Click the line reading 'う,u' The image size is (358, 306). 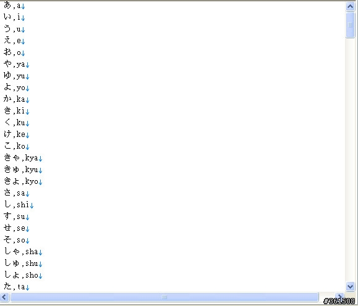pos(14,29)
